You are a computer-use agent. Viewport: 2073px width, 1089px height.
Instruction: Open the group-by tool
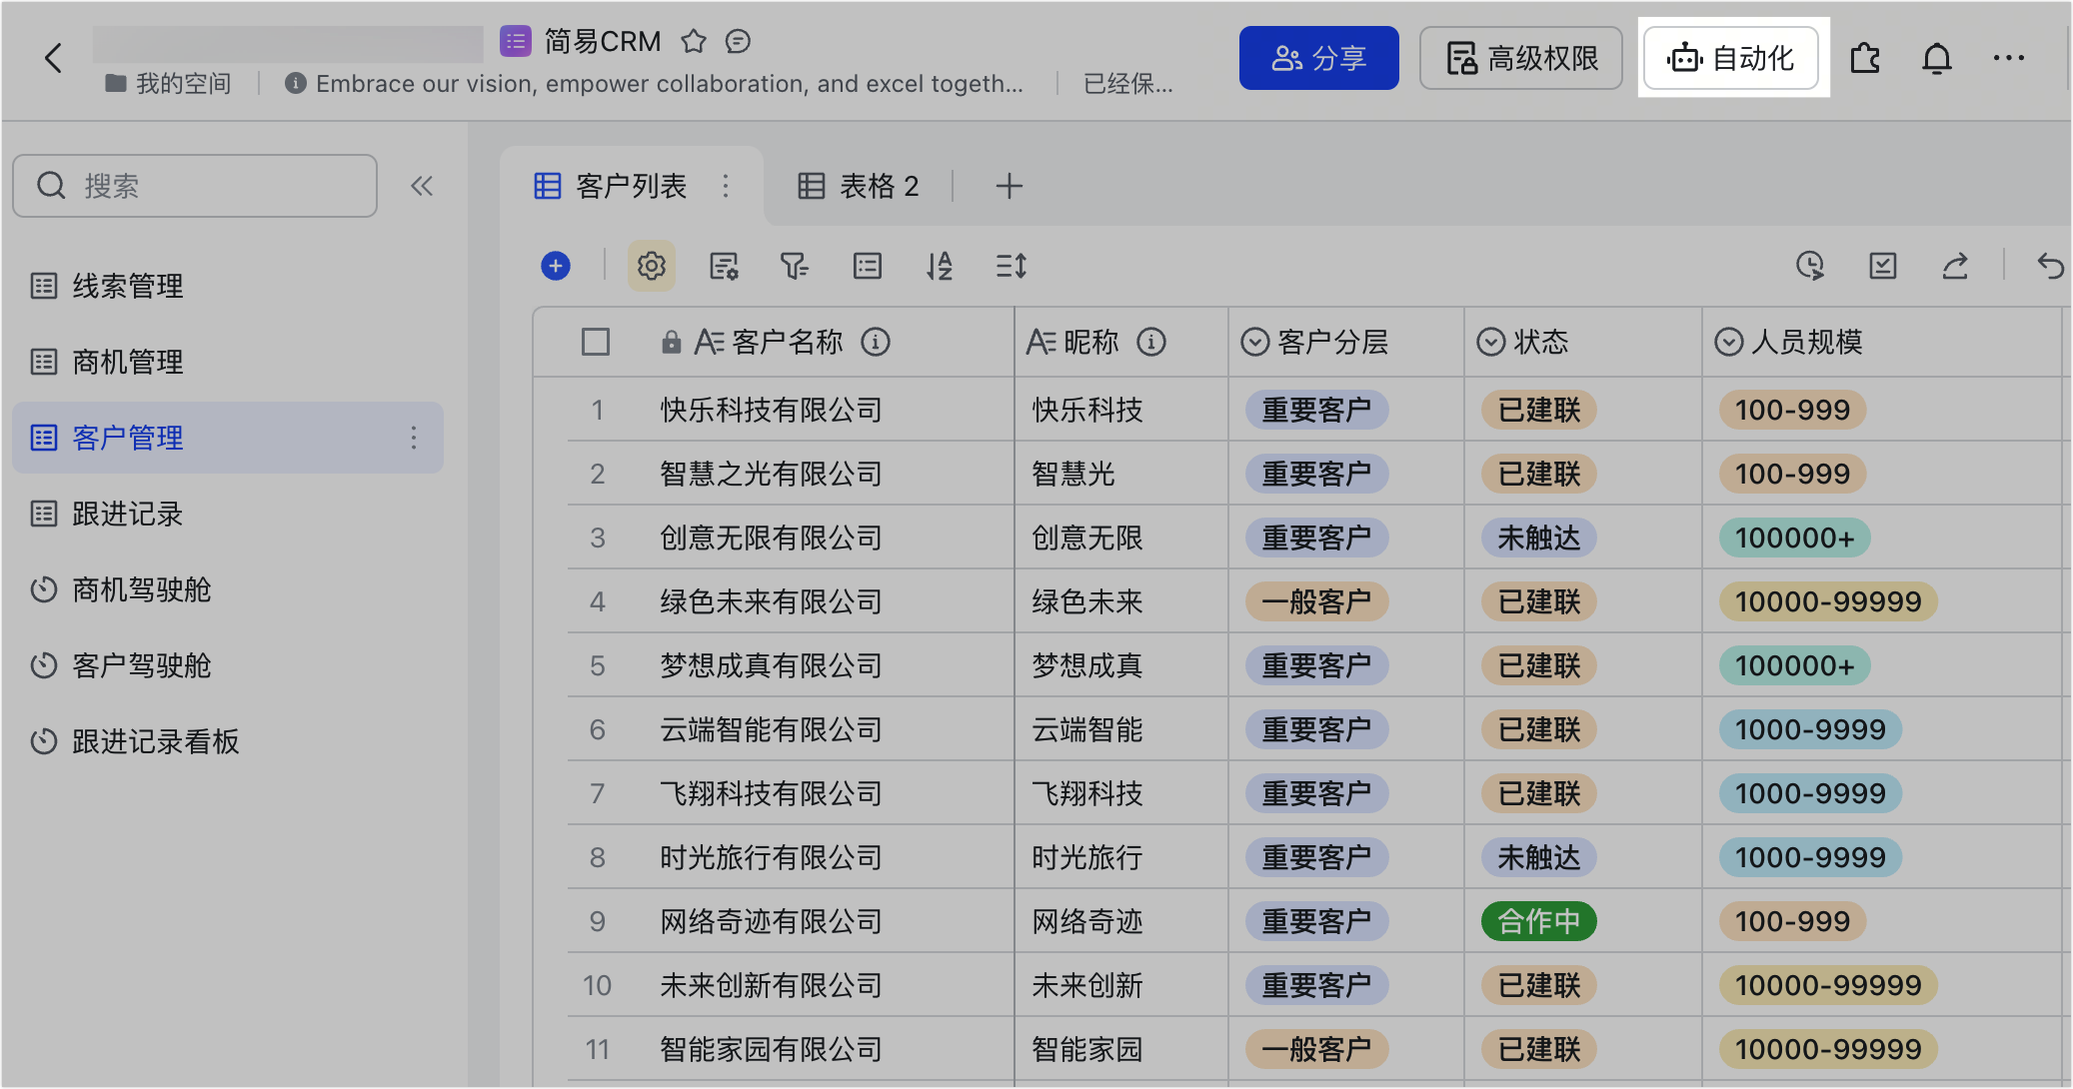[868, 266]
